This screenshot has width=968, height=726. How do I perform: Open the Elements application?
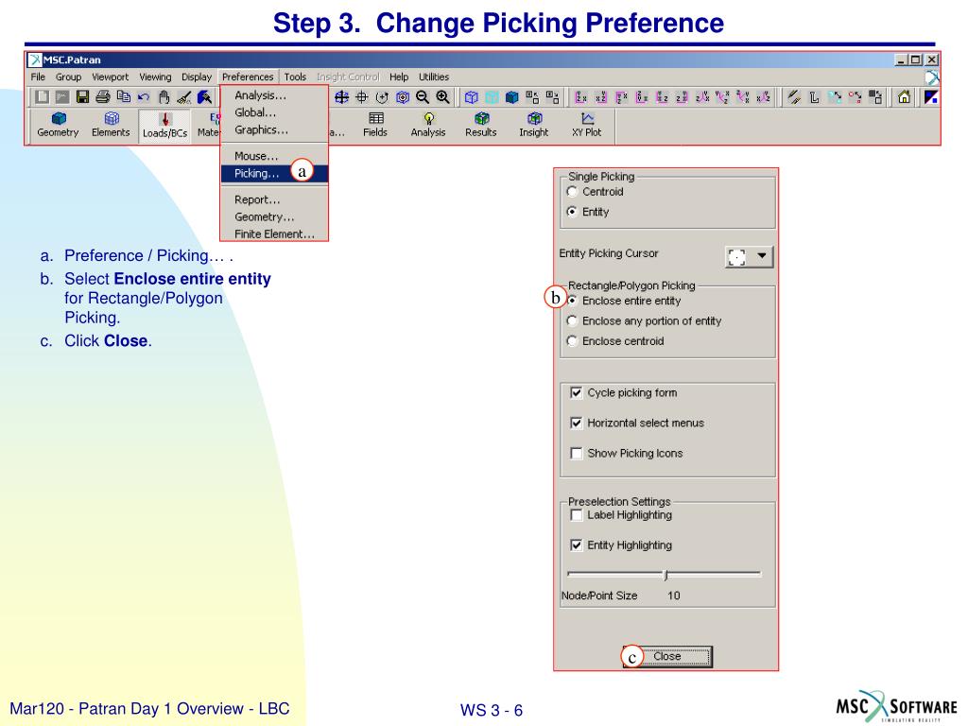[112, 125]
